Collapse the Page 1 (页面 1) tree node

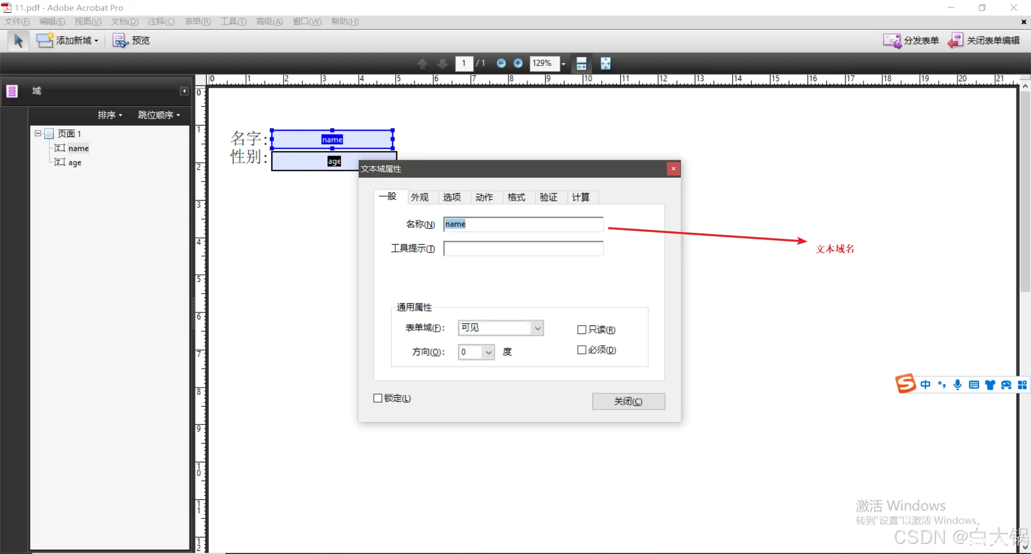pyautogui.click(x=38, y=133)
